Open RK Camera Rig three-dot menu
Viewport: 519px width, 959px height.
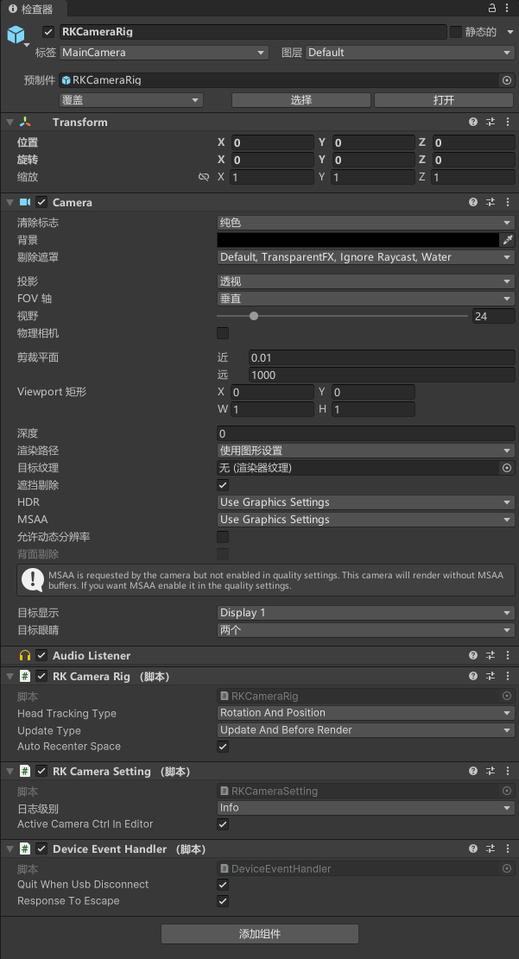click(508, 676)
